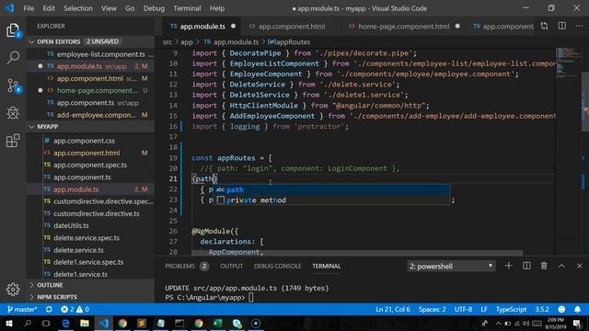Open the Terminal menu

(187, 8)
